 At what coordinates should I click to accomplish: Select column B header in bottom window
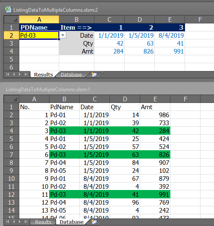(64, 99)
